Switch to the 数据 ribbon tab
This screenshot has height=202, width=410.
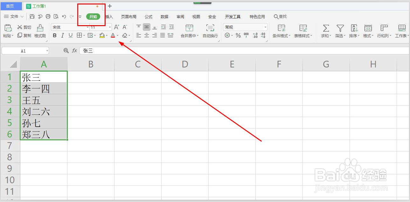(x=164, y=17)
